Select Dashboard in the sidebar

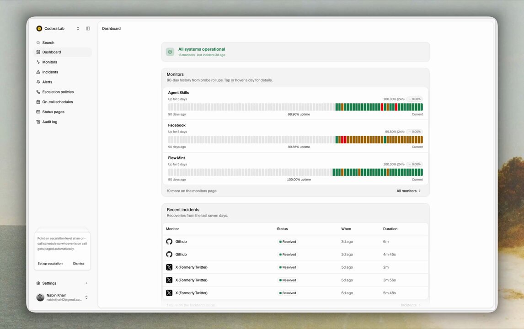click(x=63, y=52)
